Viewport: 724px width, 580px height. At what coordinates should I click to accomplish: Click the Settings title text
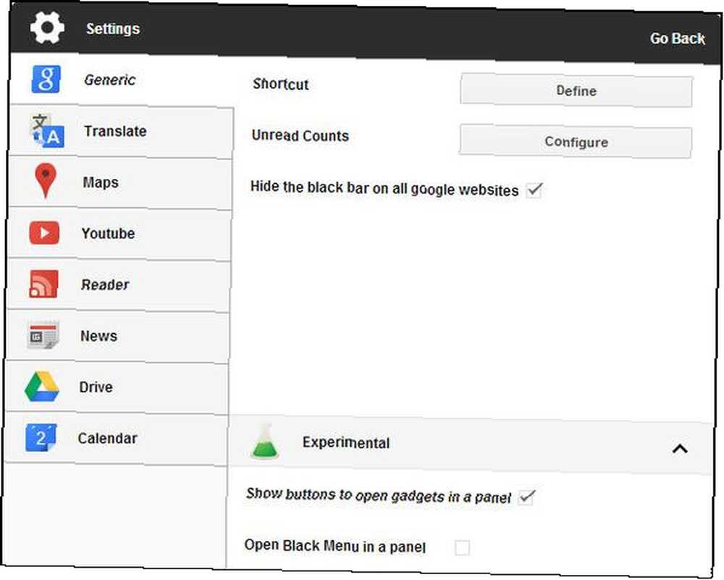[113, 29]
